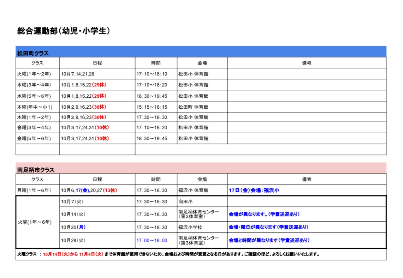Click the 火曜クラス footer notice text

(x=168, y=254)
